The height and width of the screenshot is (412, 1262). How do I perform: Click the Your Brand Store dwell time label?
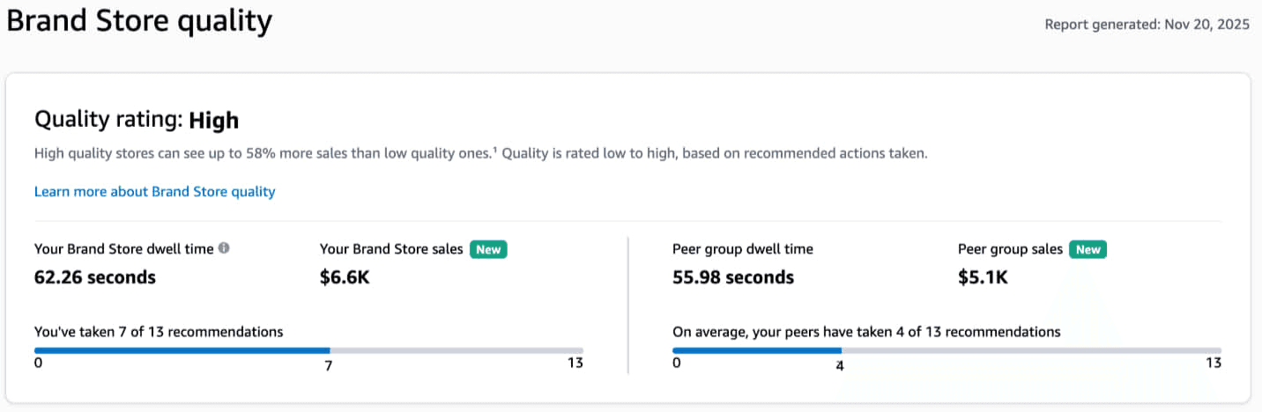click(123, 249)
